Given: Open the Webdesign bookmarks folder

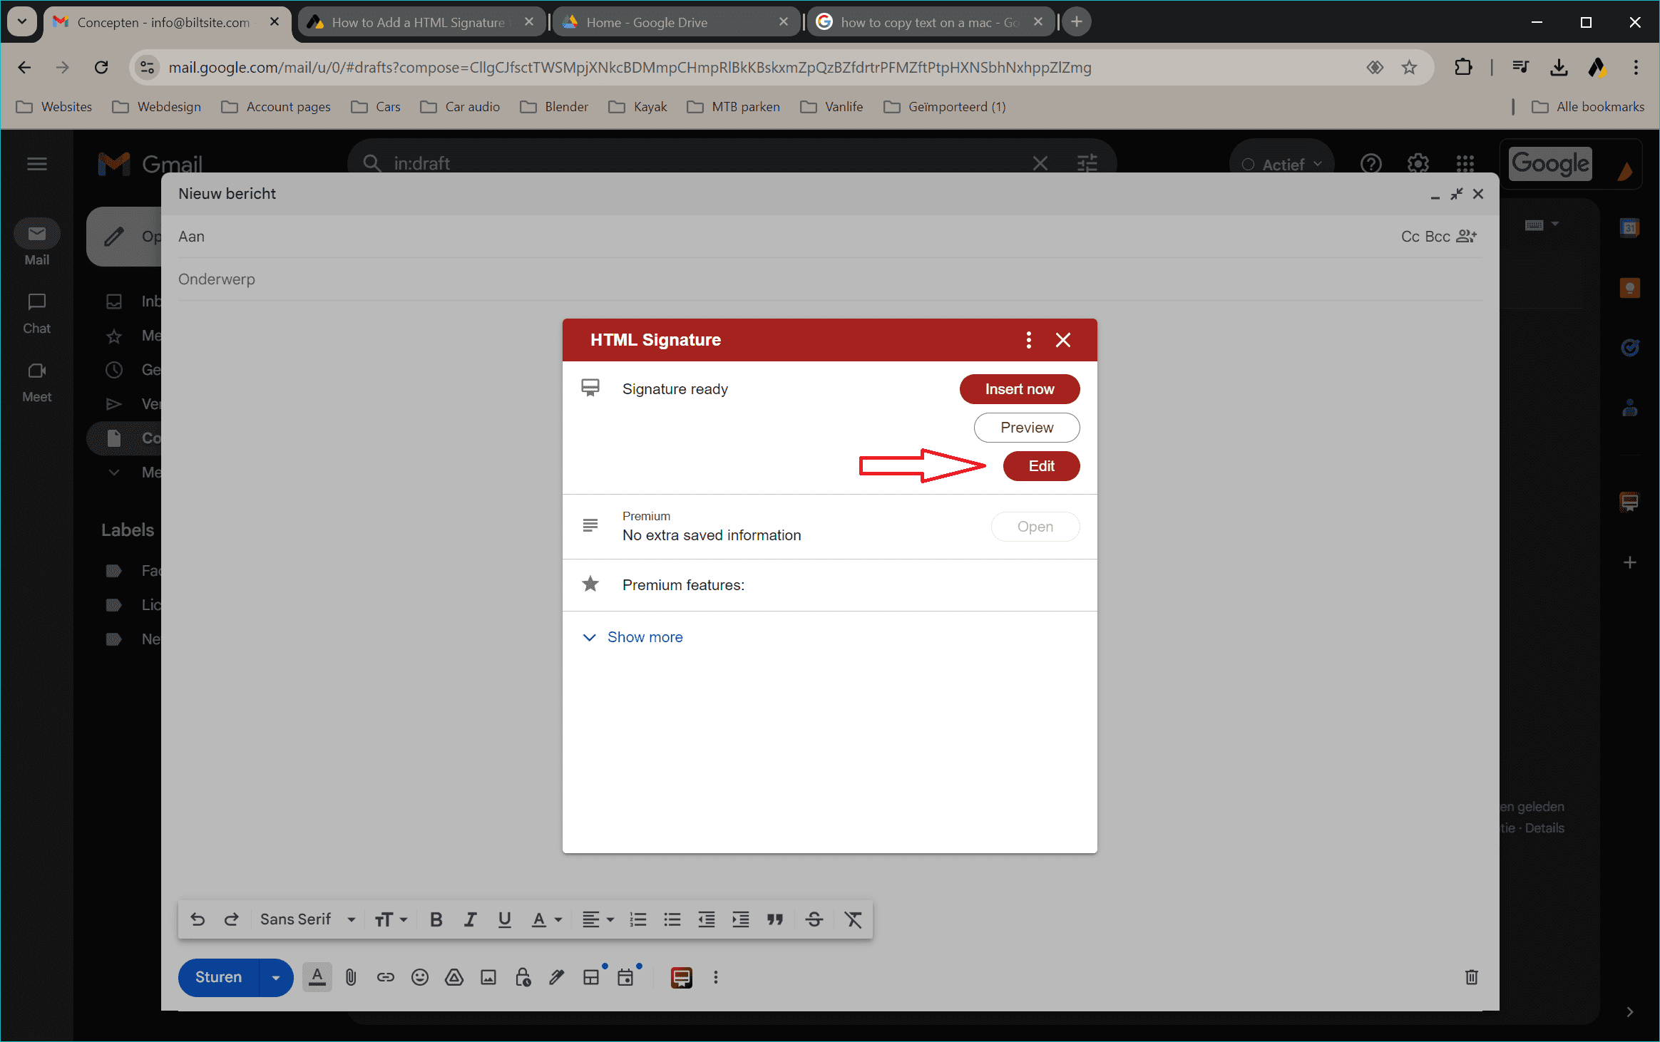Looking at the screenshot, I should tap(157, 107).
